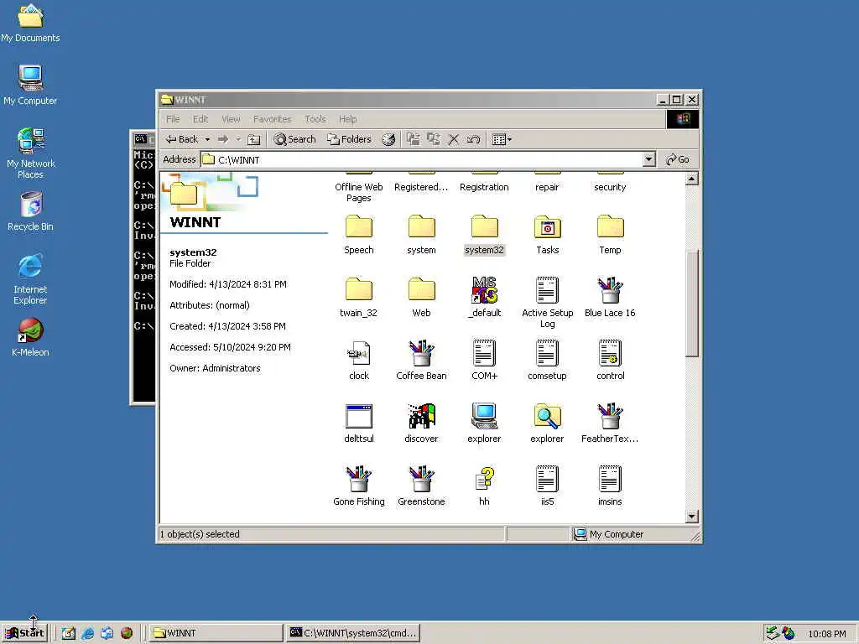This screenshot has width=859, height=644.
Task: Go up one folder level
Action: pyautogui.click(x=253, y=139)
